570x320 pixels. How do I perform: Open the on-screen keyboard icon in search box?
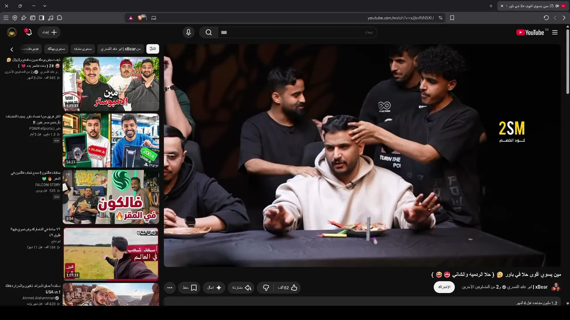(224, 32)
